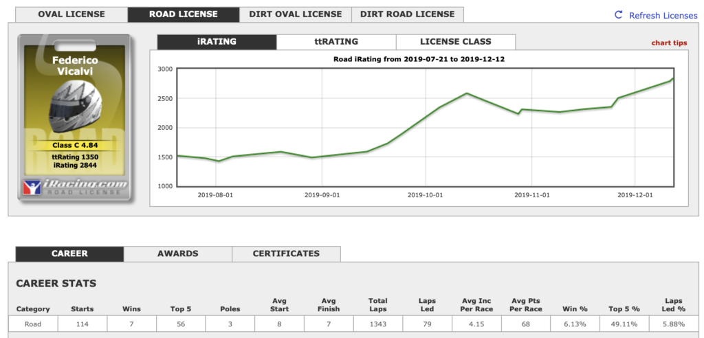Viewport: 704px width, 338px height.
Task: View the License Class chart tab
Action: coord(456,42)
